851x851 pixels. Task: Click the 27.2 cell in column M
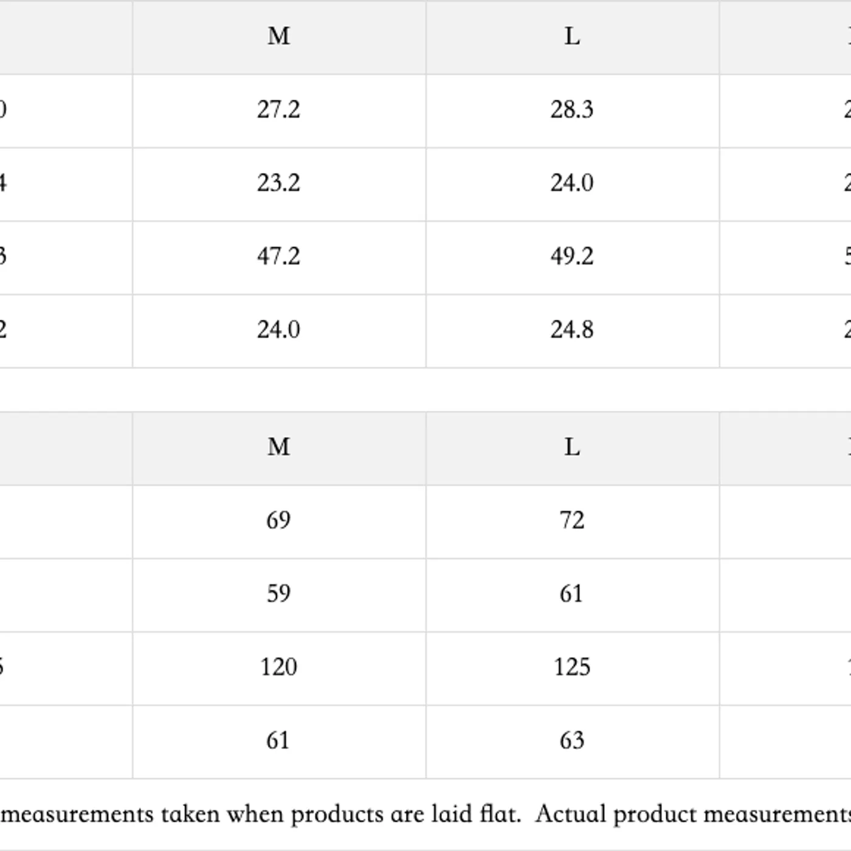pos(278,110)
